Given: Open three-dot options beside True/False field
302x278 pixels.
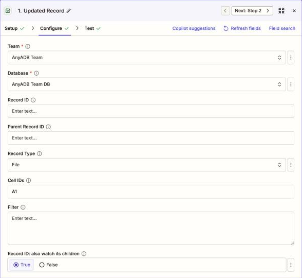Looking at the screenshot, I should click(291, 265).
